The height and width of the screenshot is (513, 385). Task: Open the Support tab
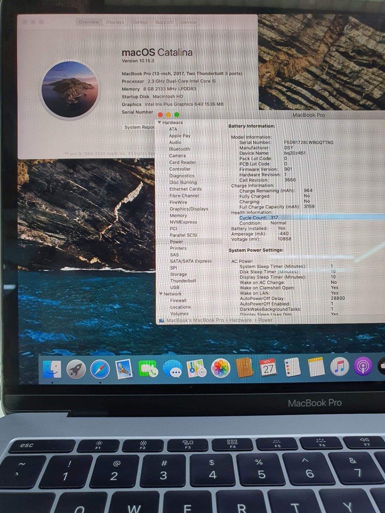164,22
